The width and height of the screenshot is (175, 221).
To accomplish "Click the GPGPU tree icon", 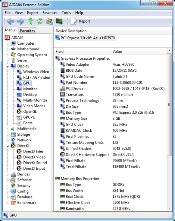I will [19, 117].
